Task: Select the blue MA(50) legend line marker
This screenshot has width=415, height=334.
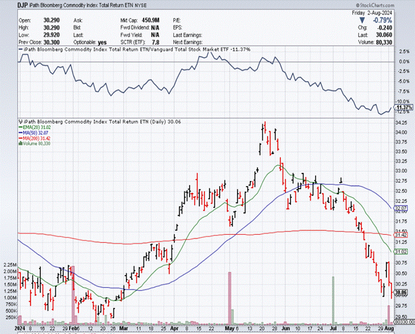Action: pos(20,133)
